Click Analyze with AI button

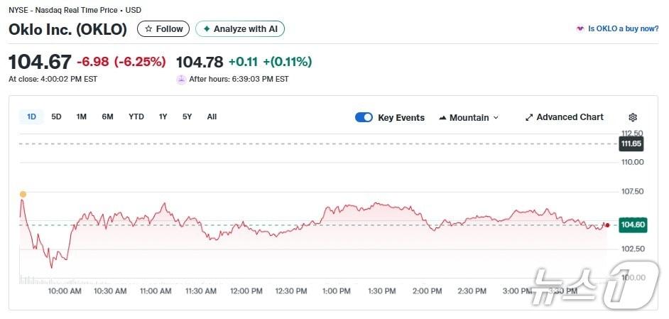240,29
